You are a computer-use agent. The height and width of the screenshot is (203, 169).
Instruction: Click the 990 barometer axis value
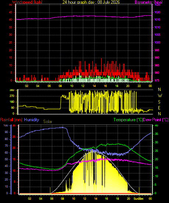pos(157,57)
